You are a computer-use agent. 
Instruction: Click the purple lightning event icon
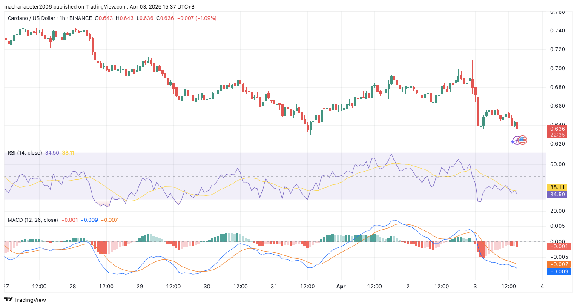click(517, 140)
